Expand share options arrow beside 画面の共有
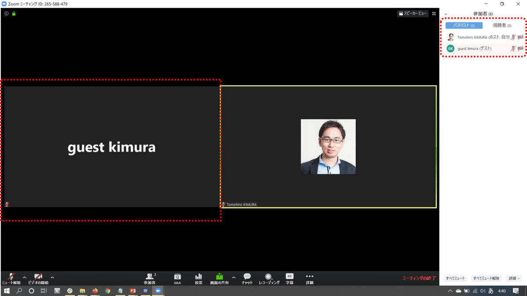This screenshot has width=527, height=296. [x=234, y=278]
